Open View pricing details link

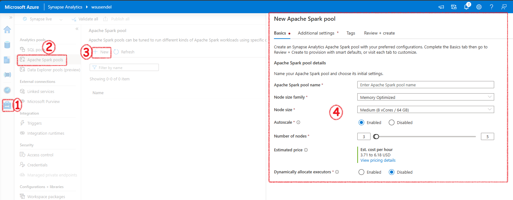click(x=378, y=160)
